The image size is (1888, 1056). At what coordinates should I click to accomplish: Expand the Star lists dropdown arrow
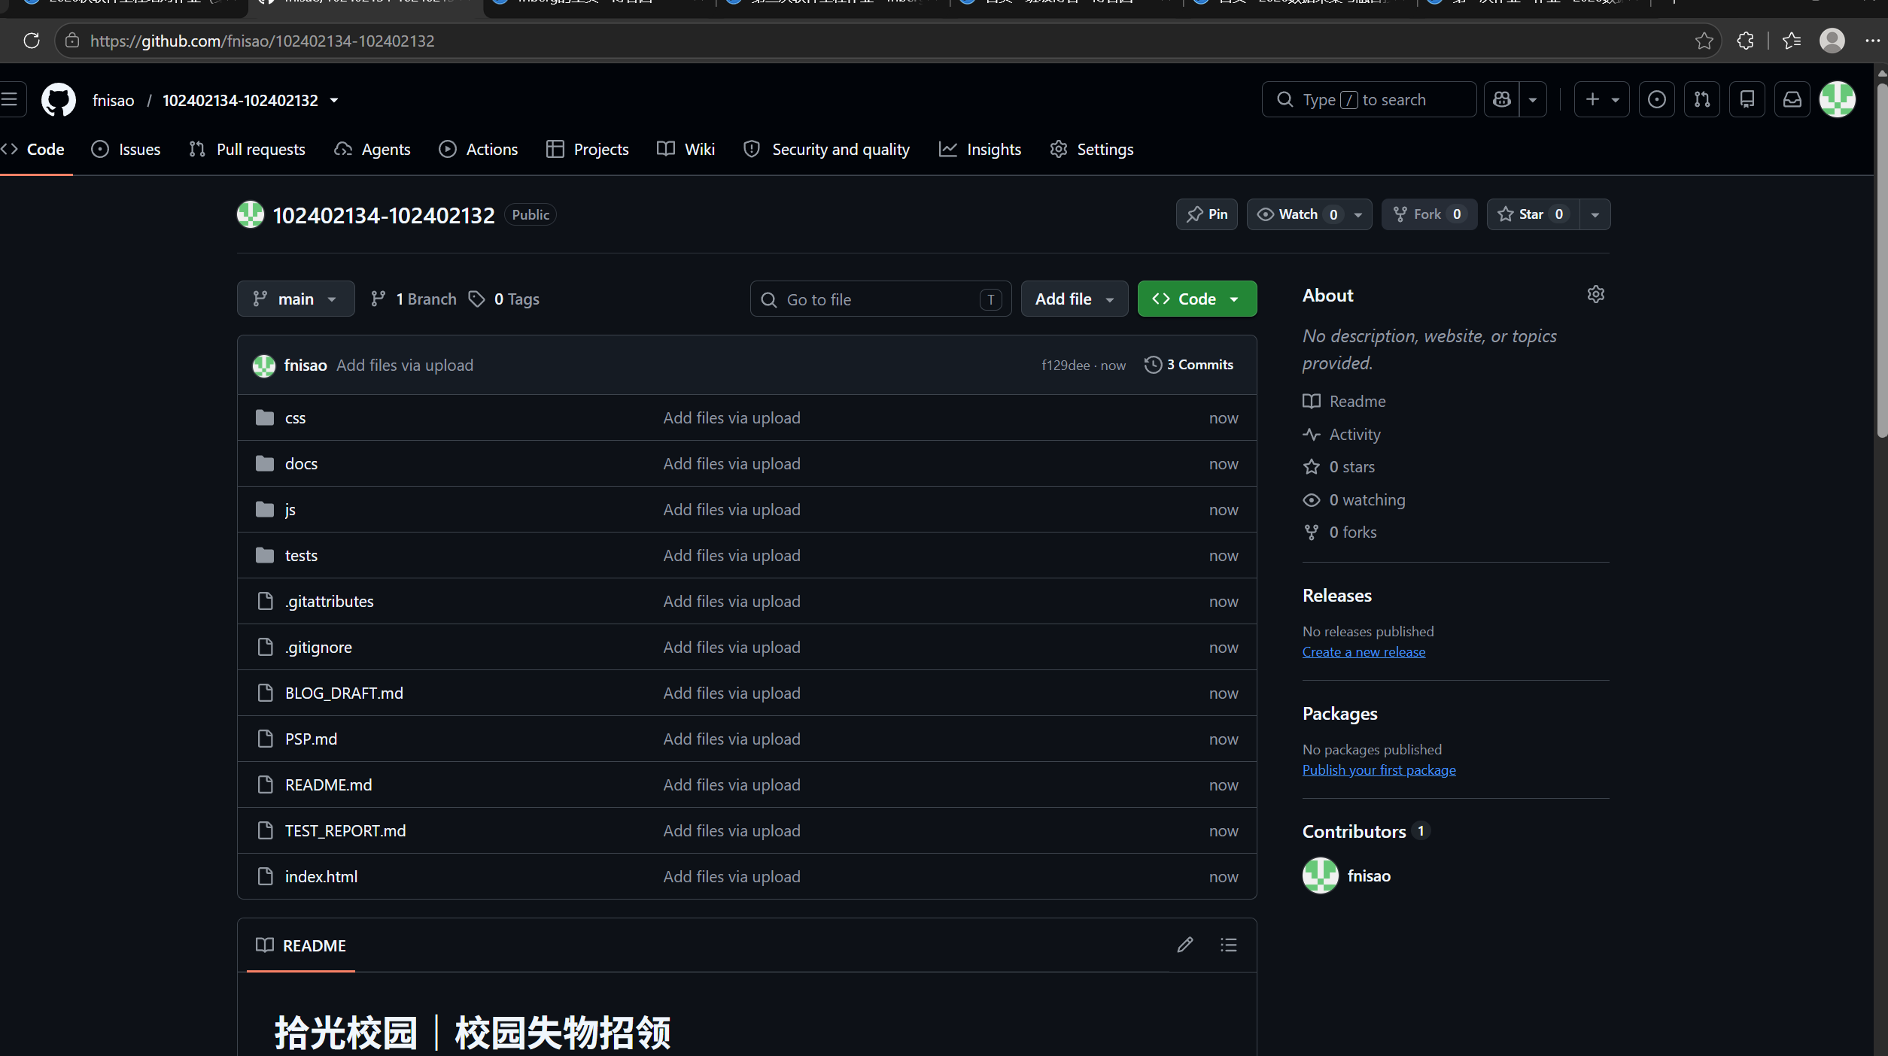pyautogui.click(x=1595, y=214)
